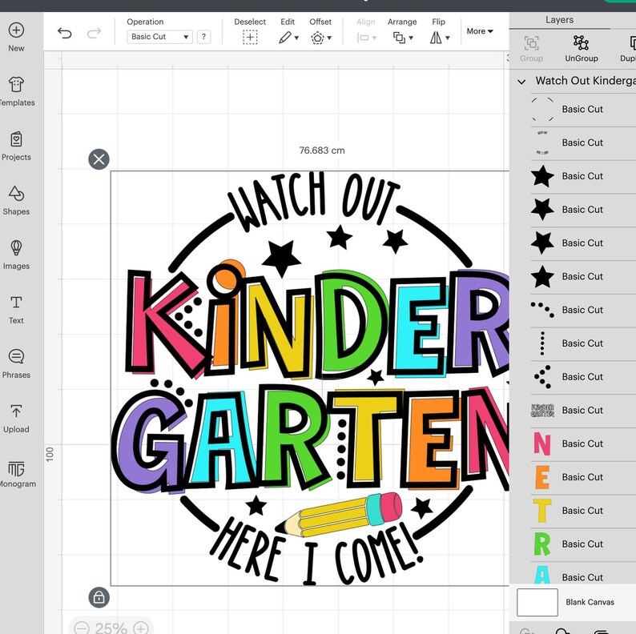This screenshot has height=634, width=636.
Task: Open the Shapes panel
Action: [x=16, y=200]
